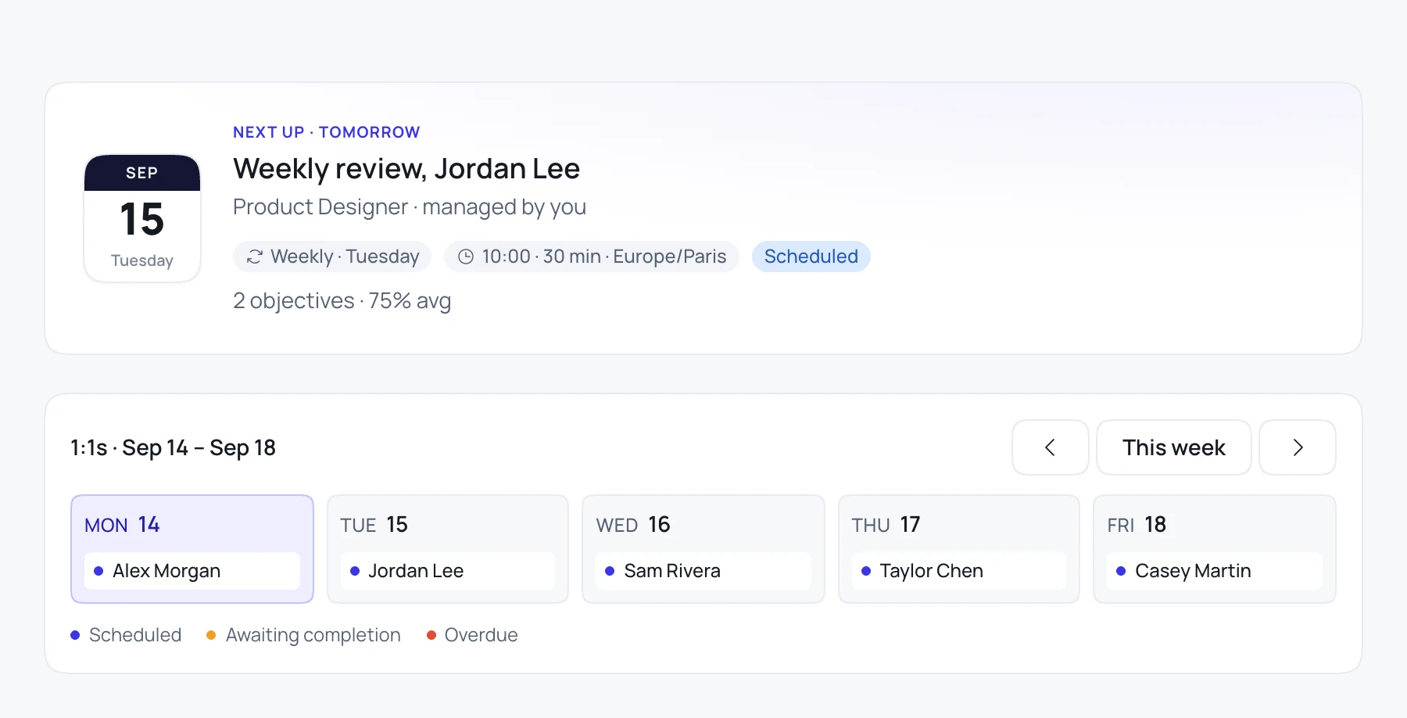This screenshot has width=1407, height=718.
Task: Open Casey Martin's 1:1 on Friday
Action: point(1215,571)
